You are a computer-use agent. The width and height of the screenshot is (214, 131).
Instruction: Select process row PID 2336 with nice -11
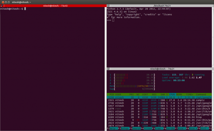click(159, 120)
